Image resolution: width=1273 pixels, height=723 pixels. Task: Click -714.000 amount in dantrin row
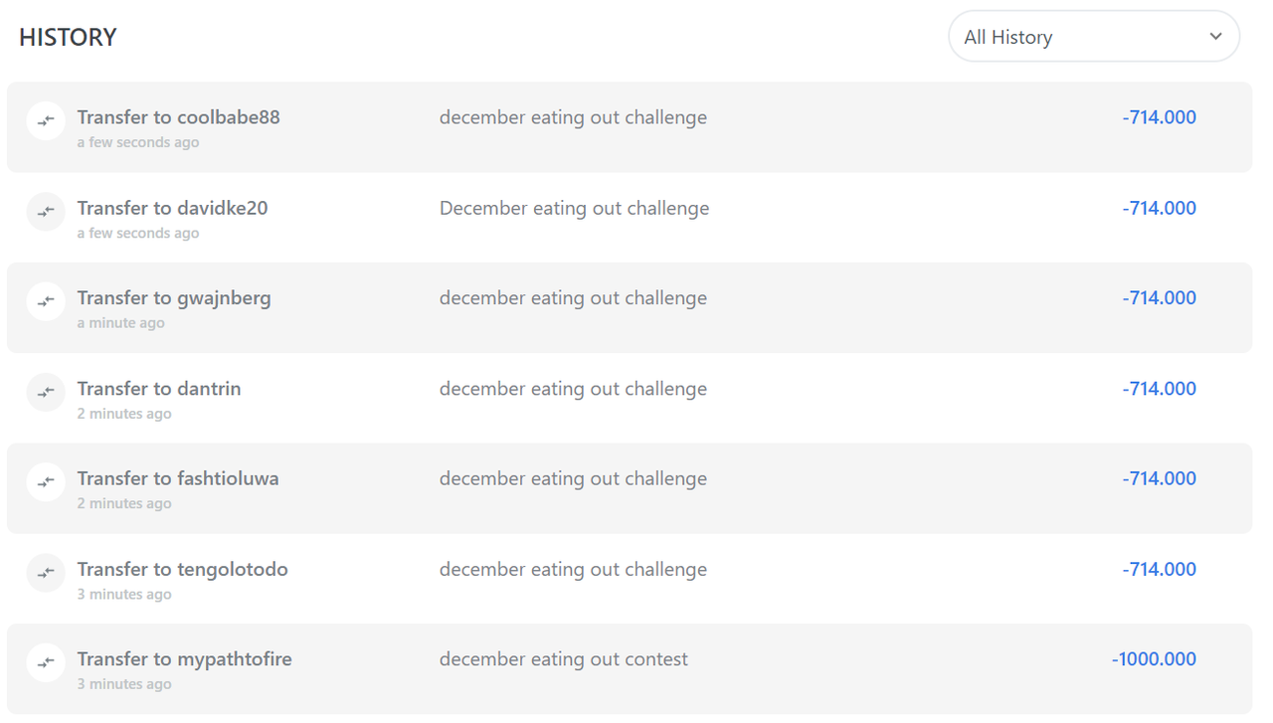point(1160,389)
